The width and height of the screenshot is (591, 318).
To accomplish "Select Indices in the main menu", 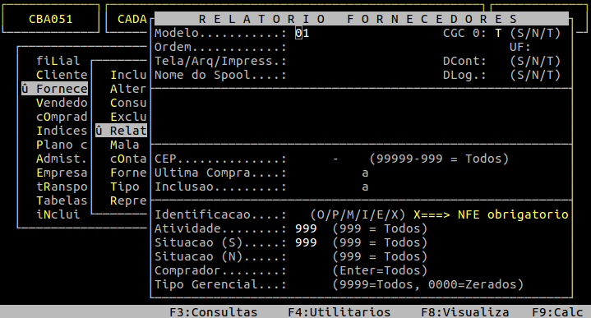I will tap(62, 131).
